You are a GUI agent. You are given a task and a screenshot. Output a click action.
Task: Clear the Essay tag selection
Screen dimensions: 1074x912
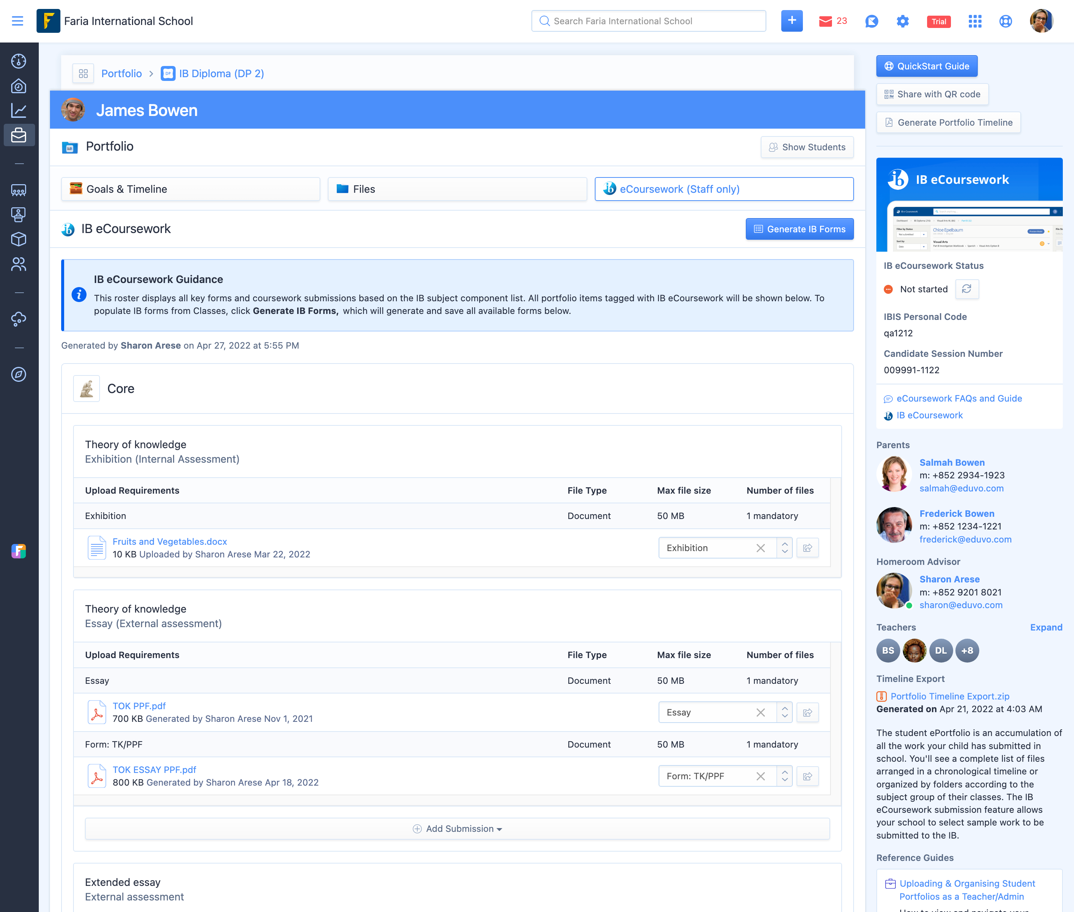(x=761, y=713)
